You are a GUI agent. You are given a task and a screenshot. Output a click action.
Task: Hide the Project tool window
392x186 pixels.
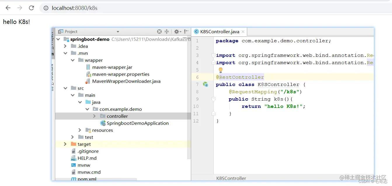coord(187,31)
